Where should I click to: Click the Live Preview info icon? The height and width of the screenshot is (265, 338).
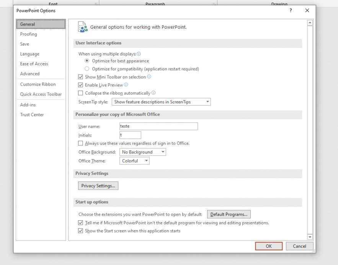(x=126, y=85)
